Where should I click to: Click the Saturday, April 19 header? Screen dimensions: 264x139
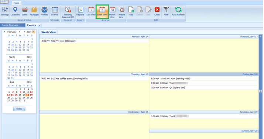click(204, 112)
